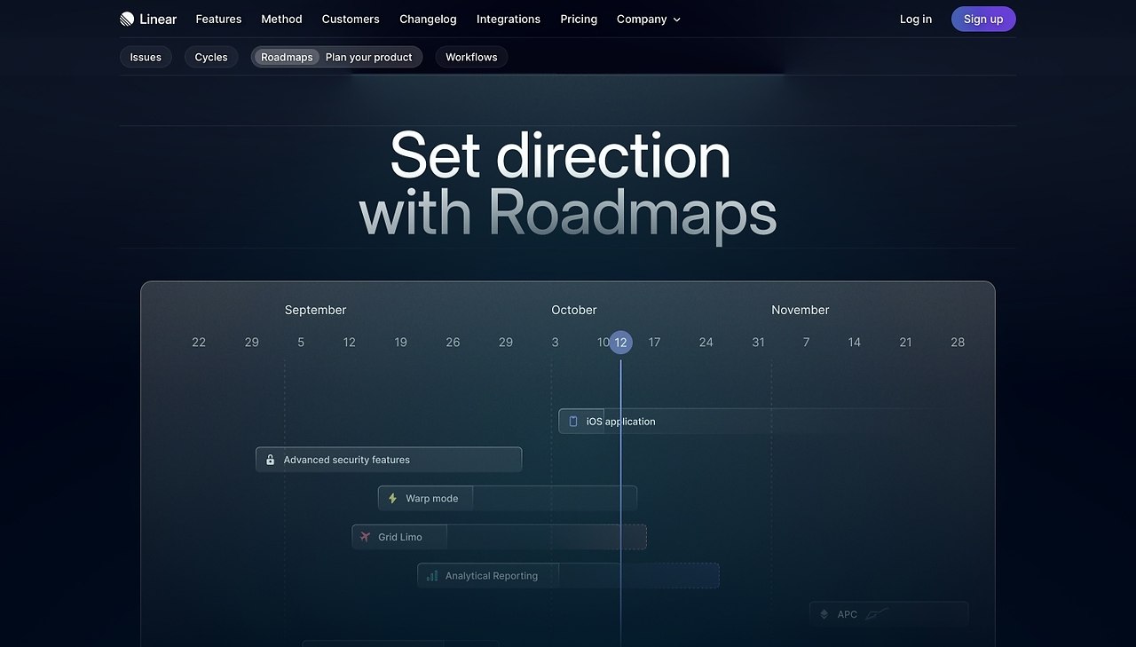Click the October month label
This screenshot has width=1136, height=647.
coord(574,310)
